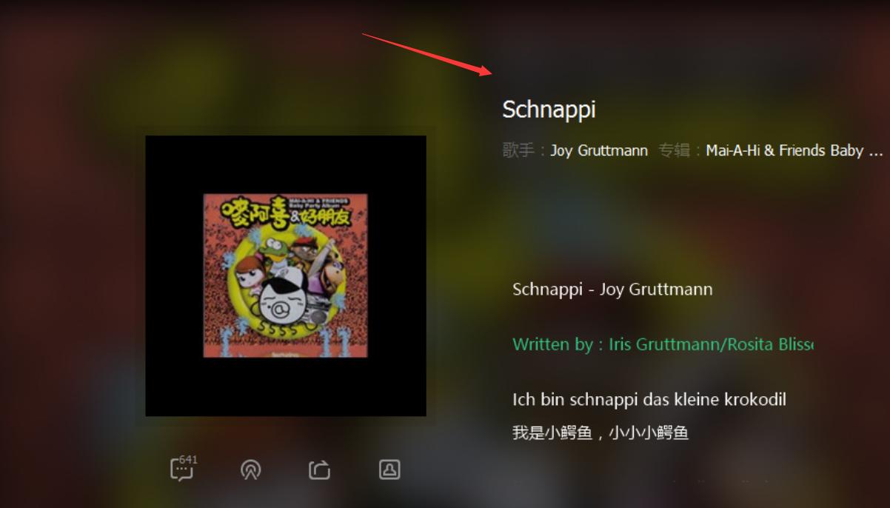Share the song with the share icon

coord(320,469)
